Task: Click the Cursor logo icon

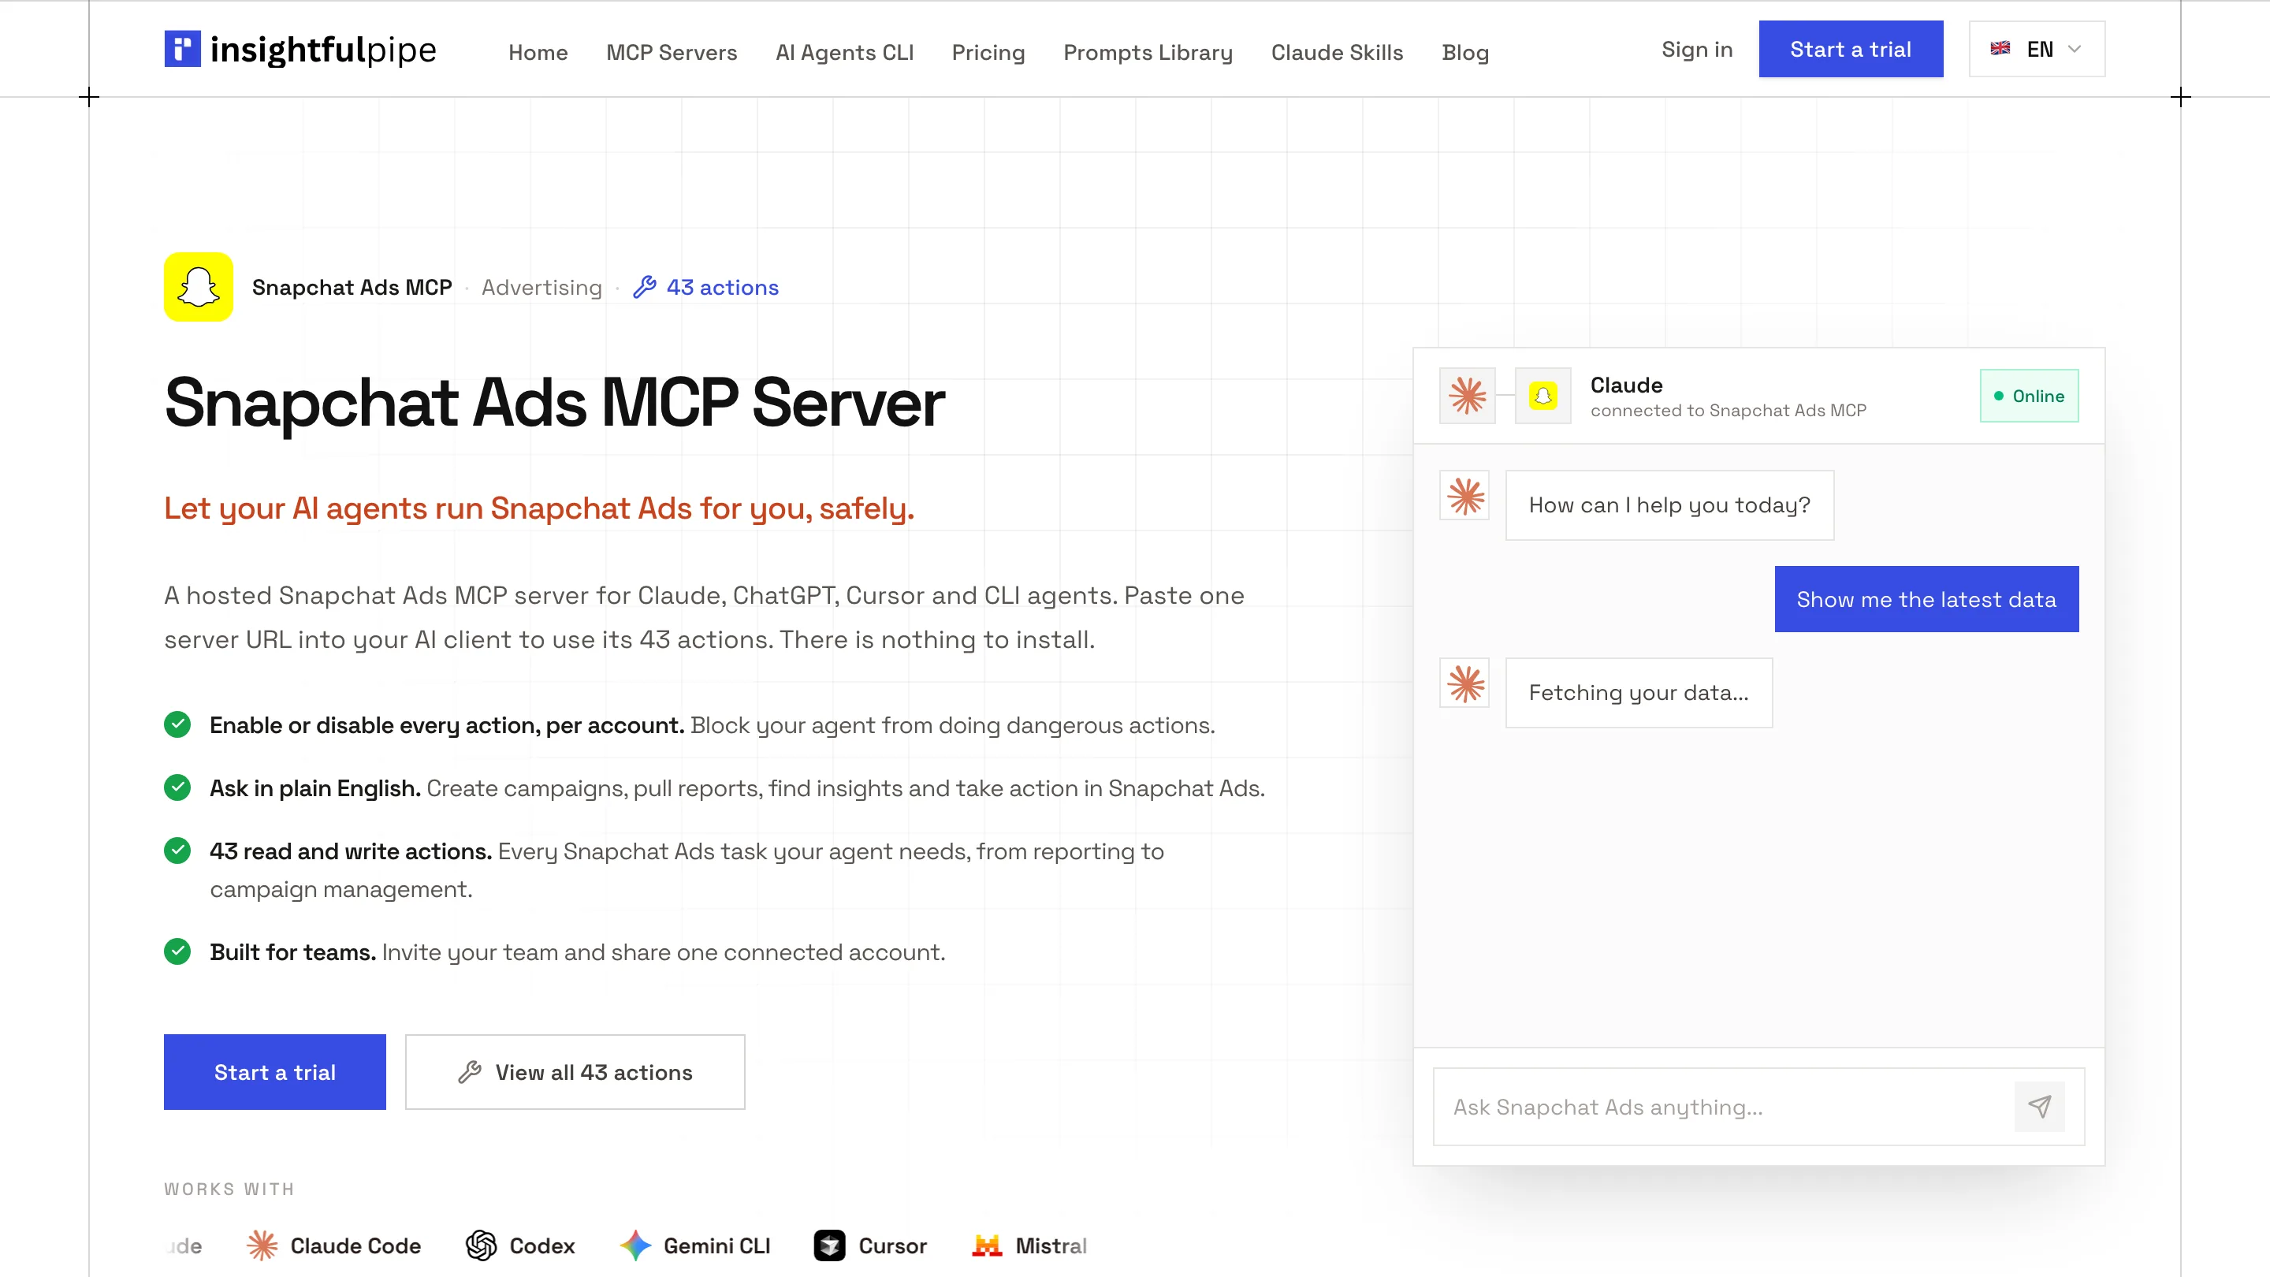Action: (x=830, y=1245)
